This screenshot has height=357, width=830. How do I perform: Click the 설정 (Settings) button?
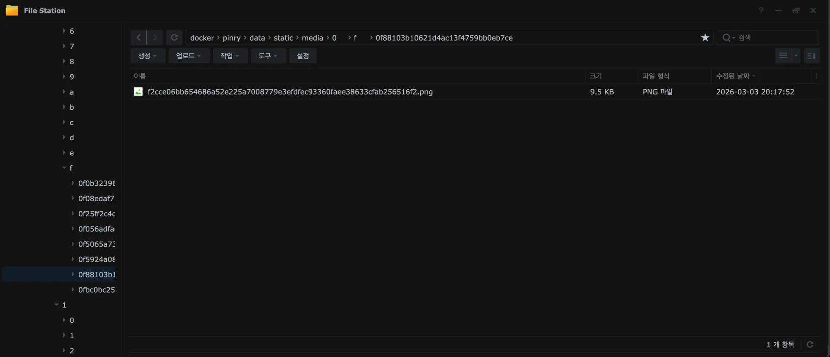(303, 56)
